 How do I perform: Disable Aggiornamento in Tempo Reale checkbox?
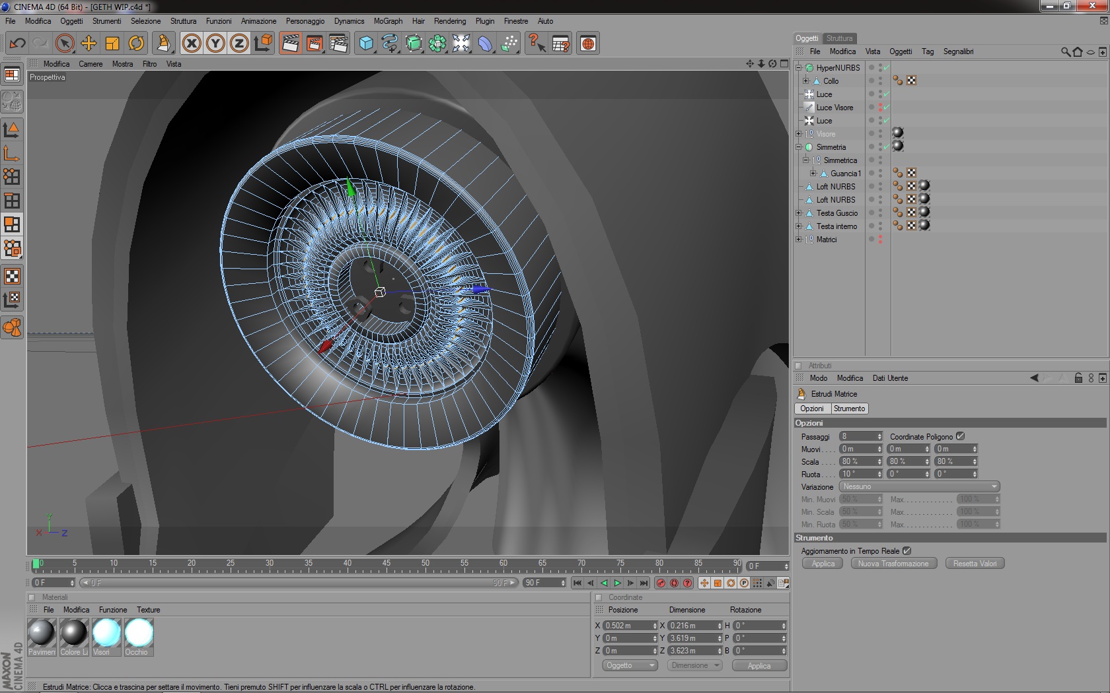pyautogui.click(x=906, y=550)
